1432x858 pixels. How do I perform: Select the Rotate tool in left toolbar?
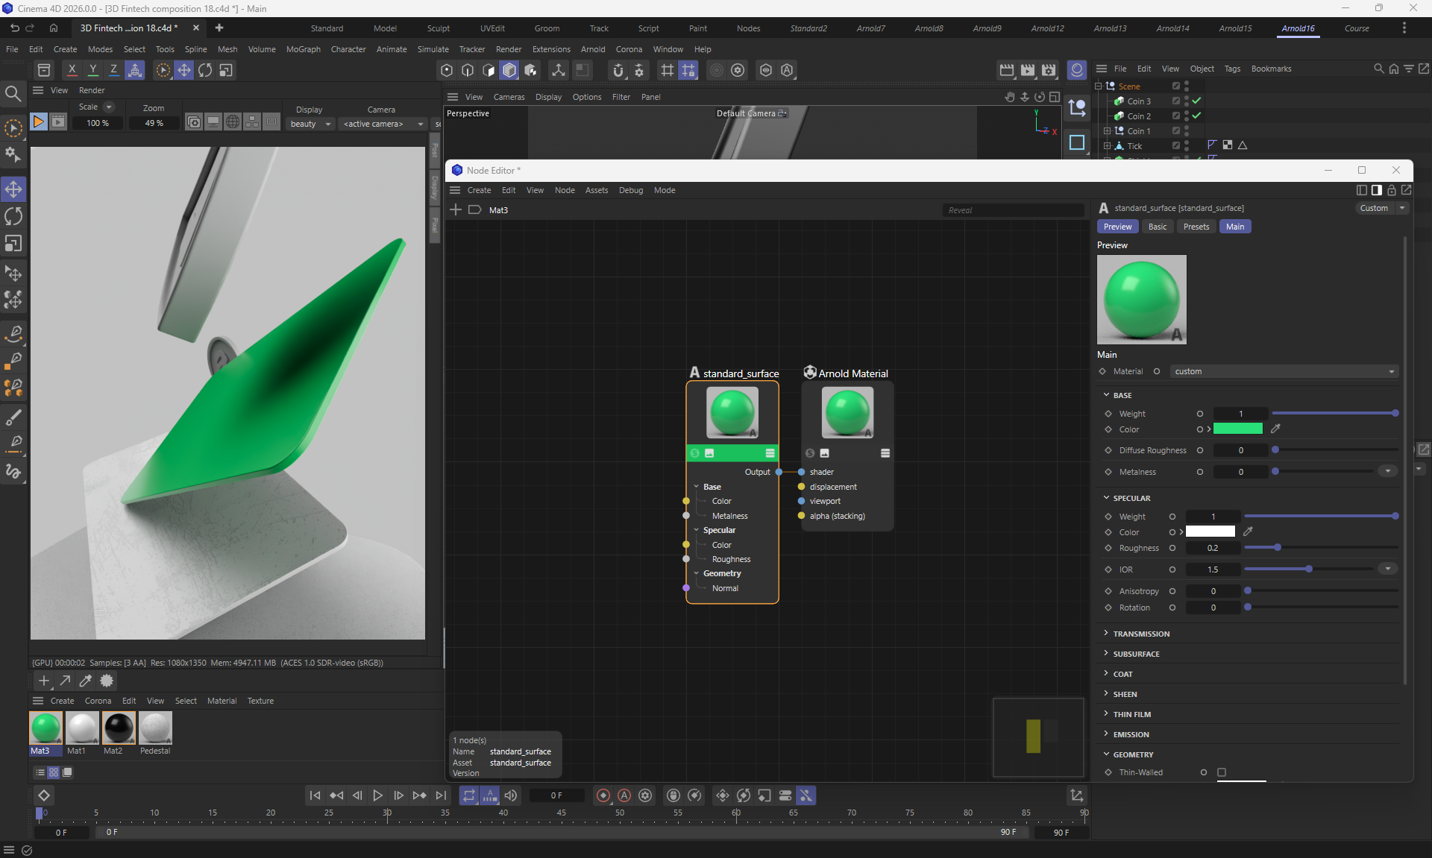coord(13,217)
